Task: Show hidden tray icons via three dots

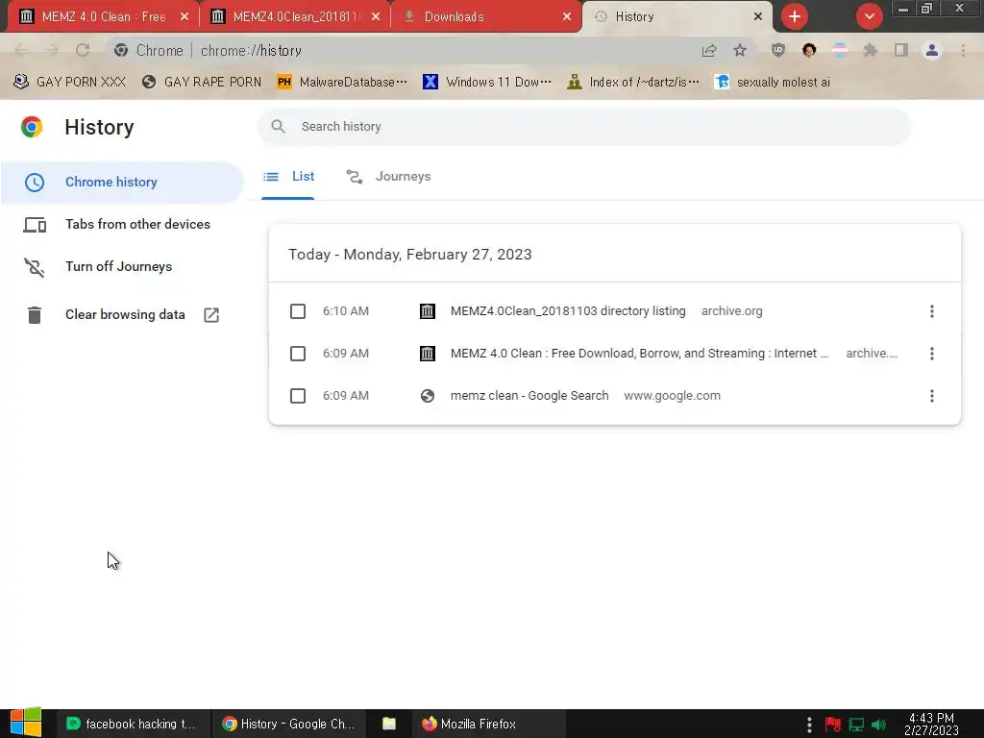Action: pyautogui.click(x=809, y=725)
